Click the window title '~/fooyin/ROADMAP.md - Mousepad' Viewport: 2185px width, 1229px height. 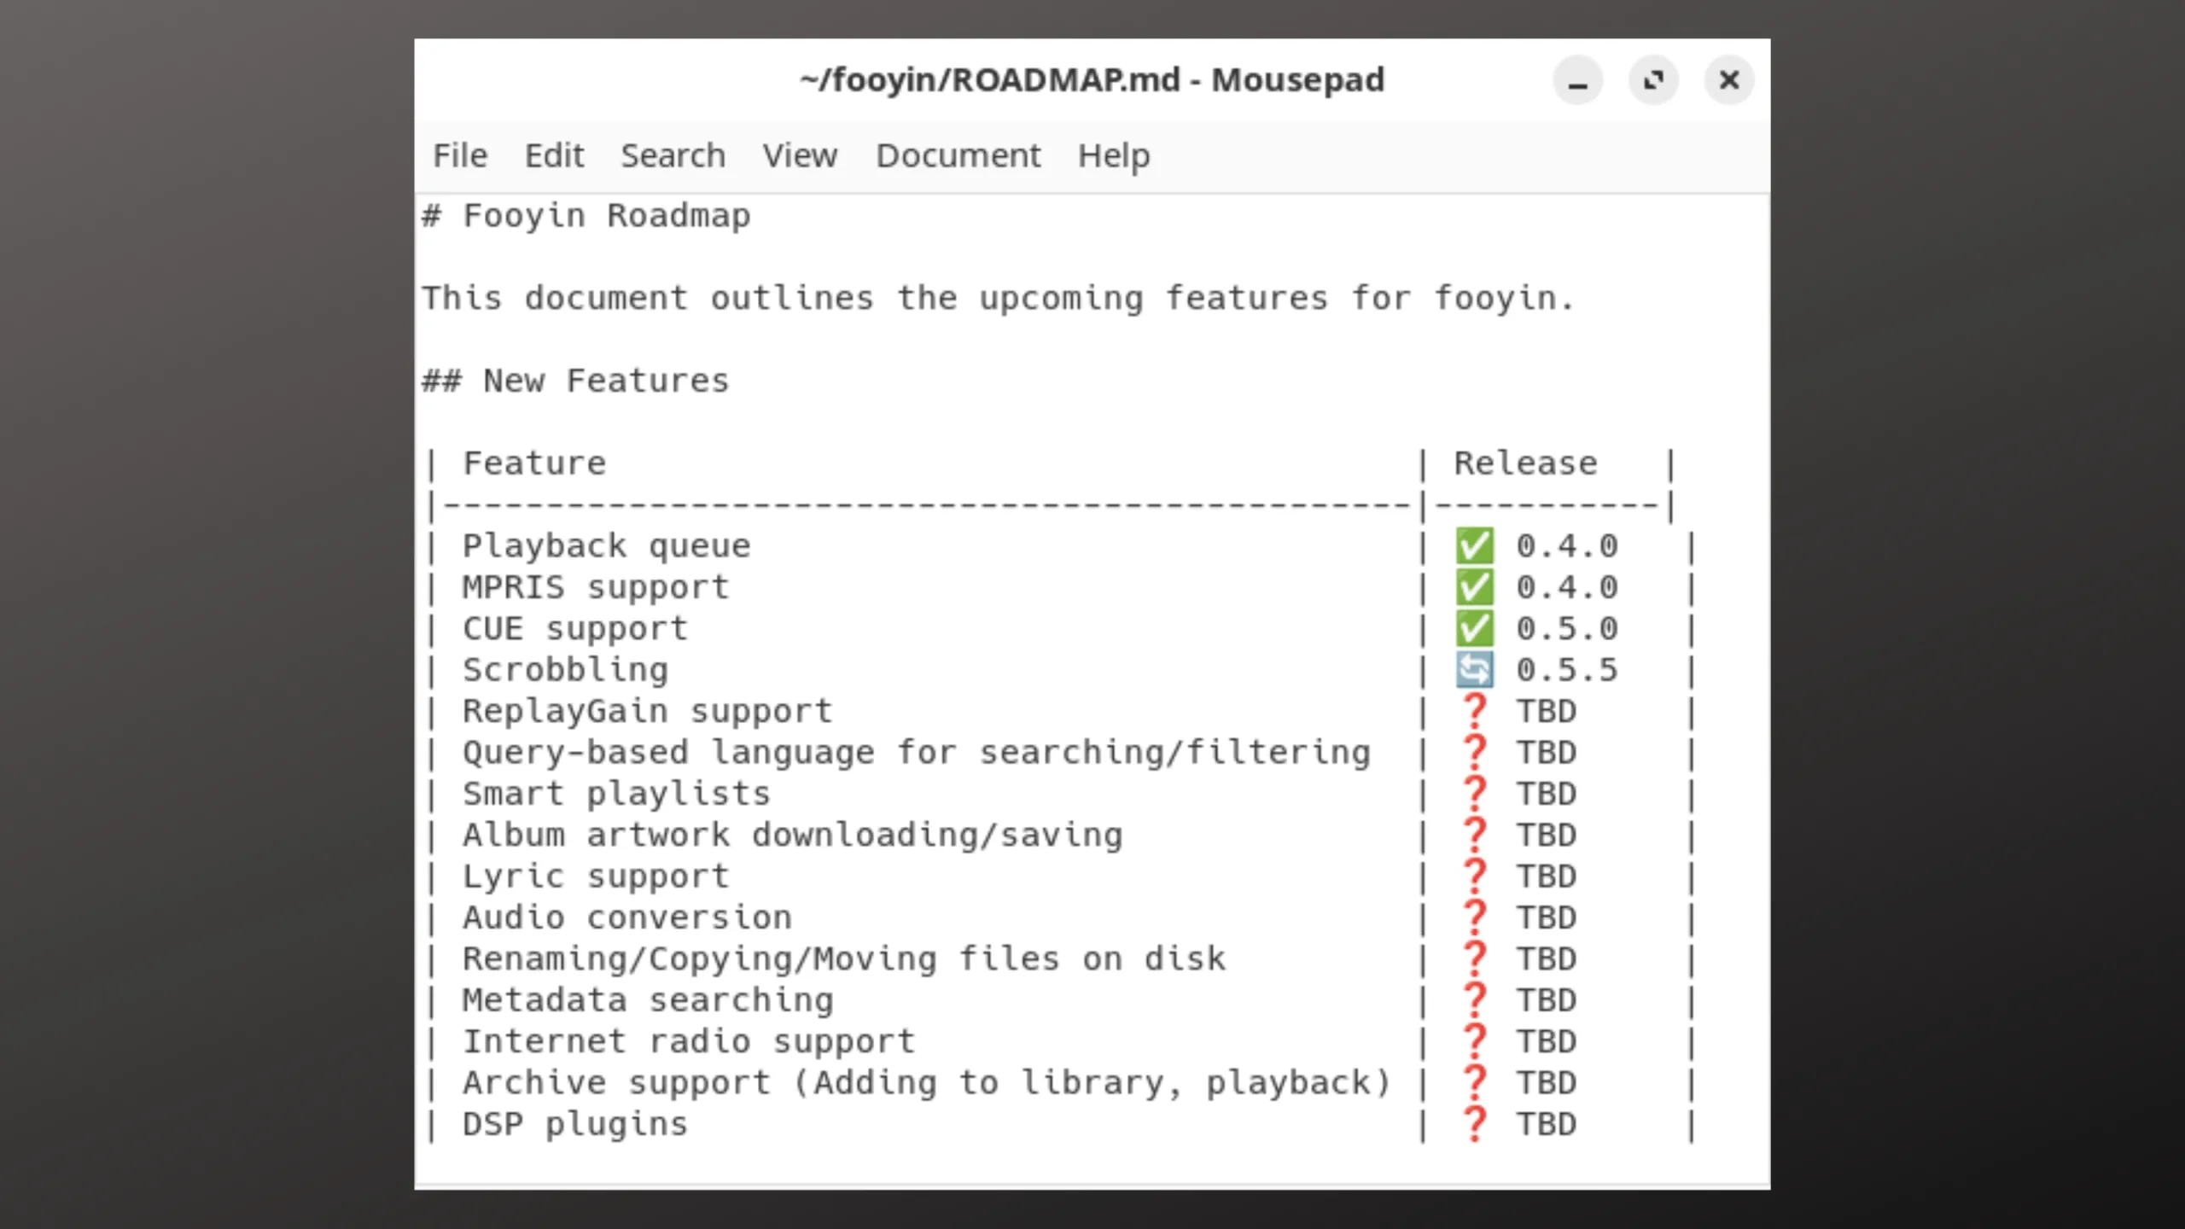1092,80
